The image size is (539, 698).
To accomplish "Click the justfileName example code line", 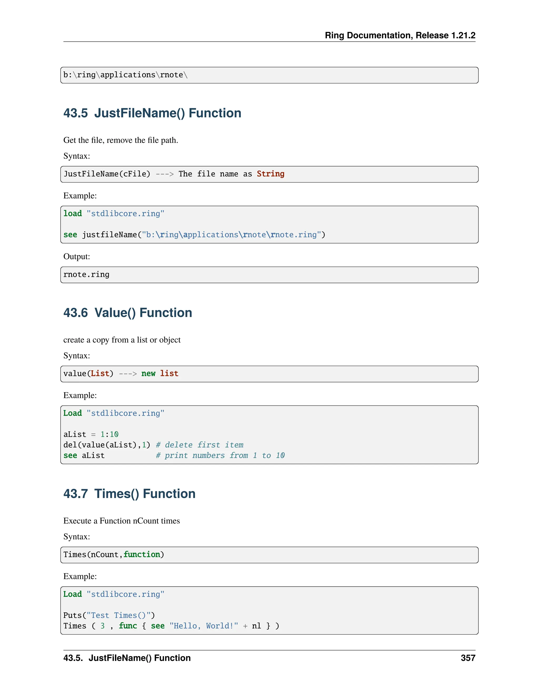I will pos(194,235).
